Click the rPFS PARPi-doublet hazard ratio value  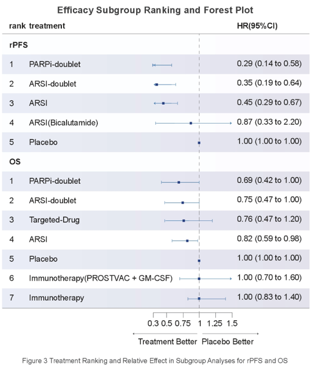tap(269, 64)
